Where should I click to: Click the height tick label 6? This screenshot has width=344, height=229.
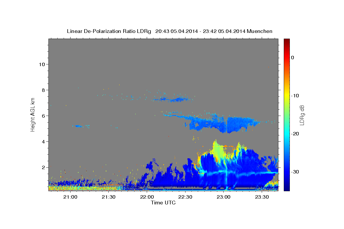43,116
